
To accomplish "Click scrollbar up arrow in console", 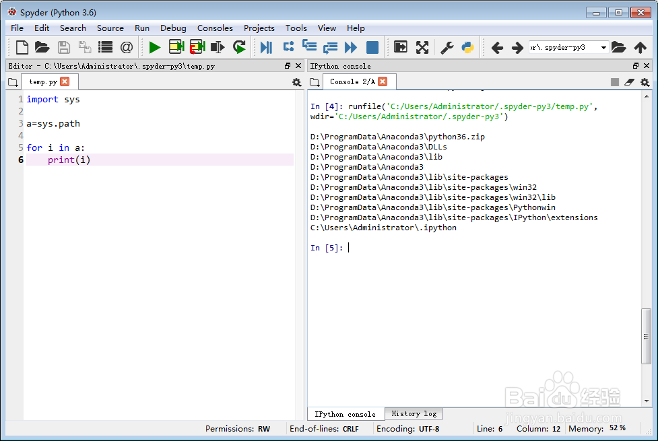I will [647, 96].
